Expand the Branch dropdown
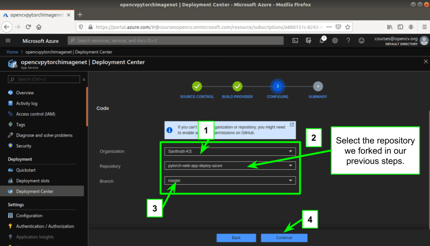This screenshot has width=430, height=246. point(230,180)
